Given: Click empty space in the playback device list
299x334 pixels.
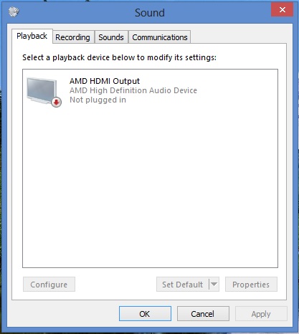Looking at the screenshot, I should tap(150, 186).
